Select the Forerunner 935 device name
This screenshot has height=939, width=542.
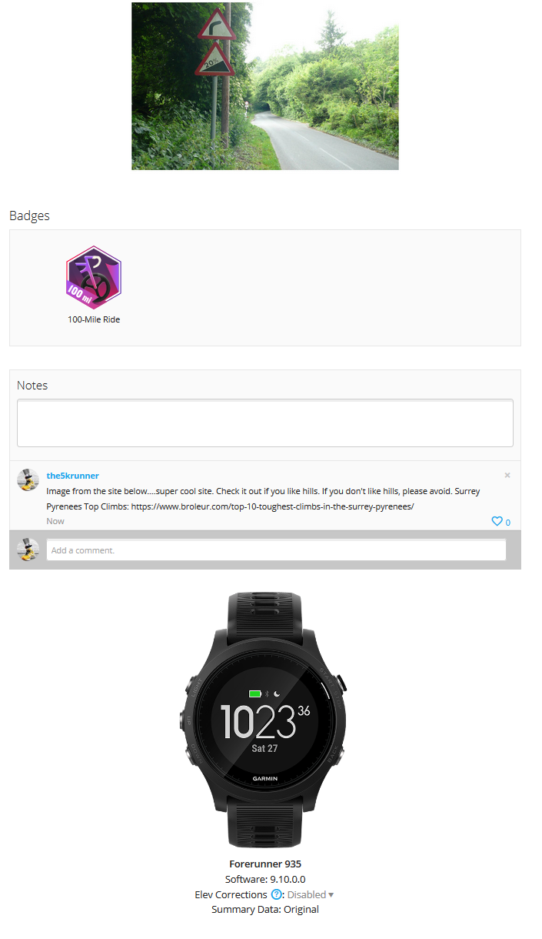click(265, 864)
